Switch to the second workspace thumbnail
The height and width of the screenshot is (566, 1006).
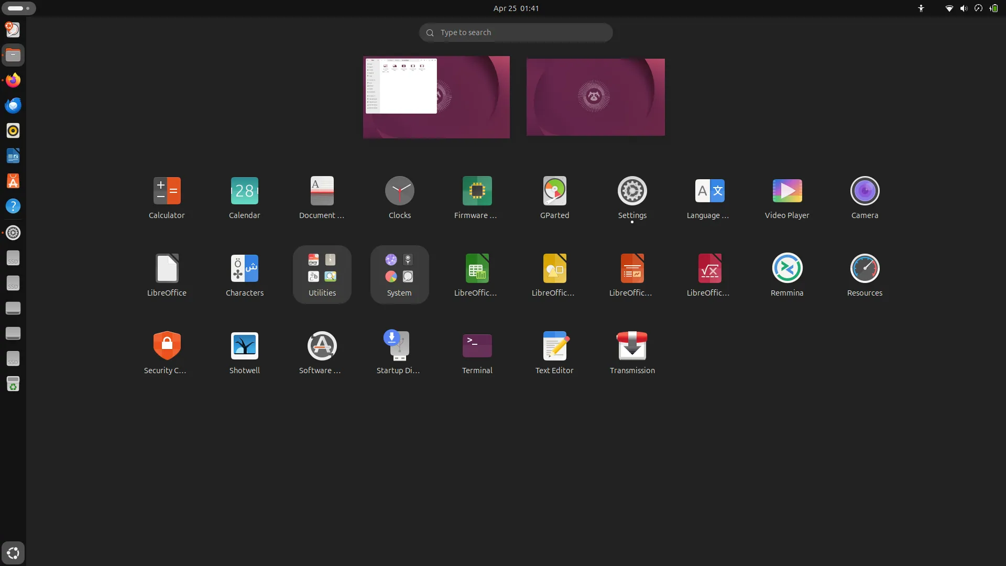595,97
